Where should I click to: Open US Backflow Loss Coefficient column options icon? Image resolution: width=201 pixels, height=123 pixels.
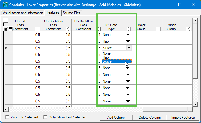[68, 29]
